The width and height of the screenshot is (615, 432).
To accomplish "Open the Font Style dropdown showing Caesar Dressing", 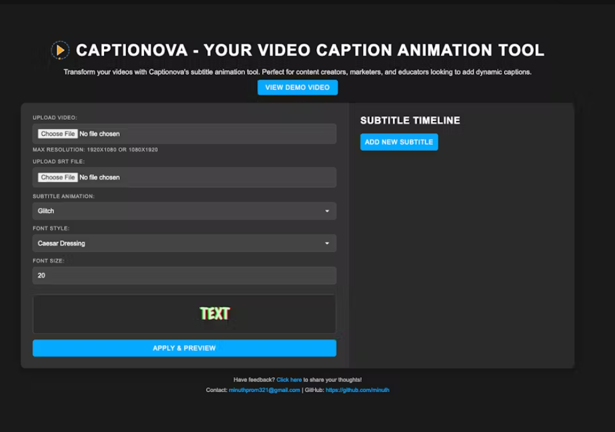I will [185, 243].
